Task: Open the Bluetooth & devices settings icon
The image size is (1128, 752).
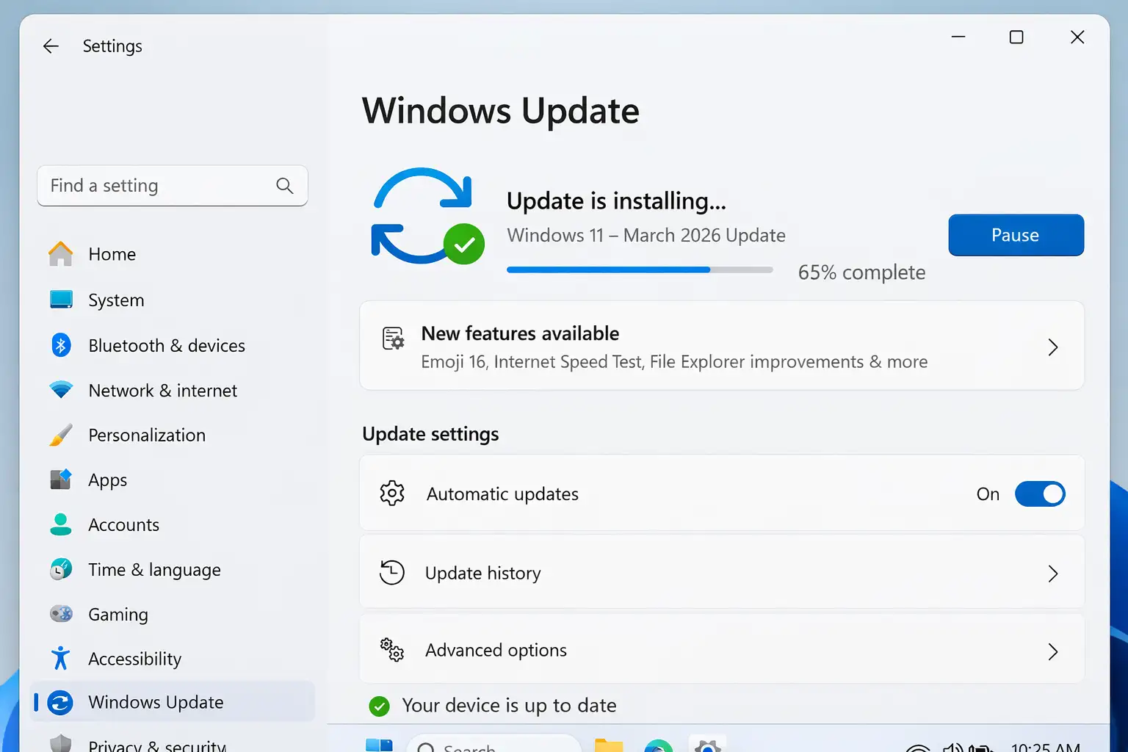Action: pos(62,345)
